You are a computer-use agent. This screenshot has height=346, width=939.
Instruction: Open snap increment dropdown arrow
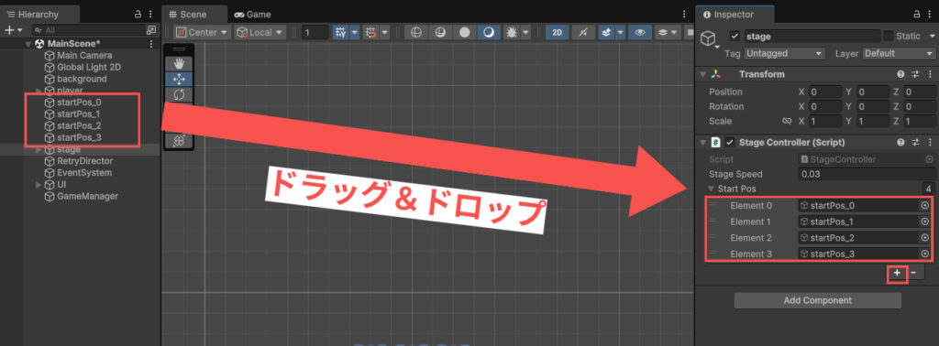384,32
